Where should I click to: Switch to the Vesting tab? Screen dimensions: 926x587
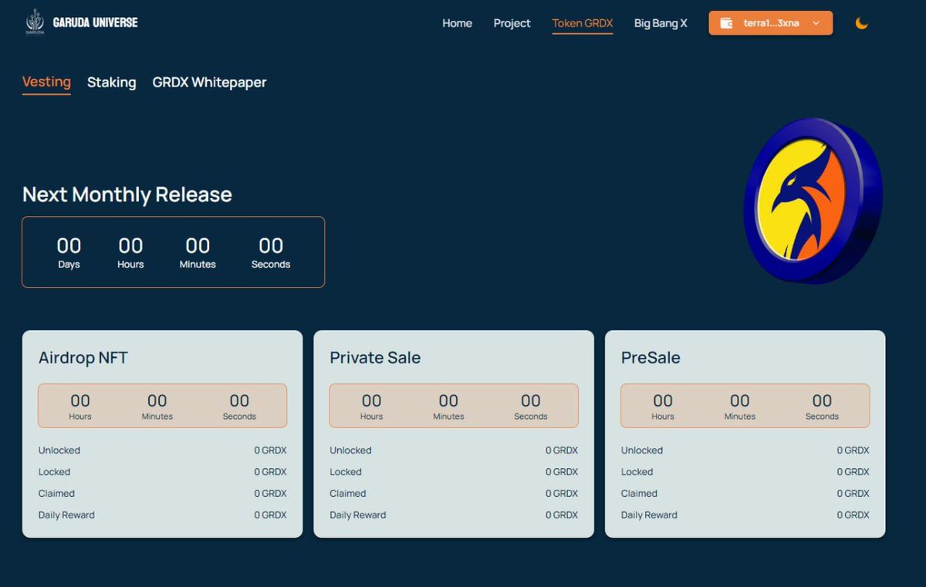tap(46, 82)
